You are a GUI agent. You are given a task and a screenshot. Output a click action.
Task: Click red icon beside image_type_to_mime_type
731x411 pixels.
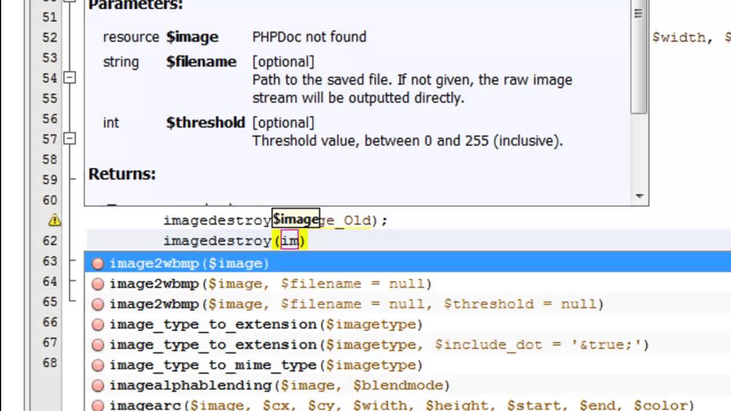tap(98, 365)
